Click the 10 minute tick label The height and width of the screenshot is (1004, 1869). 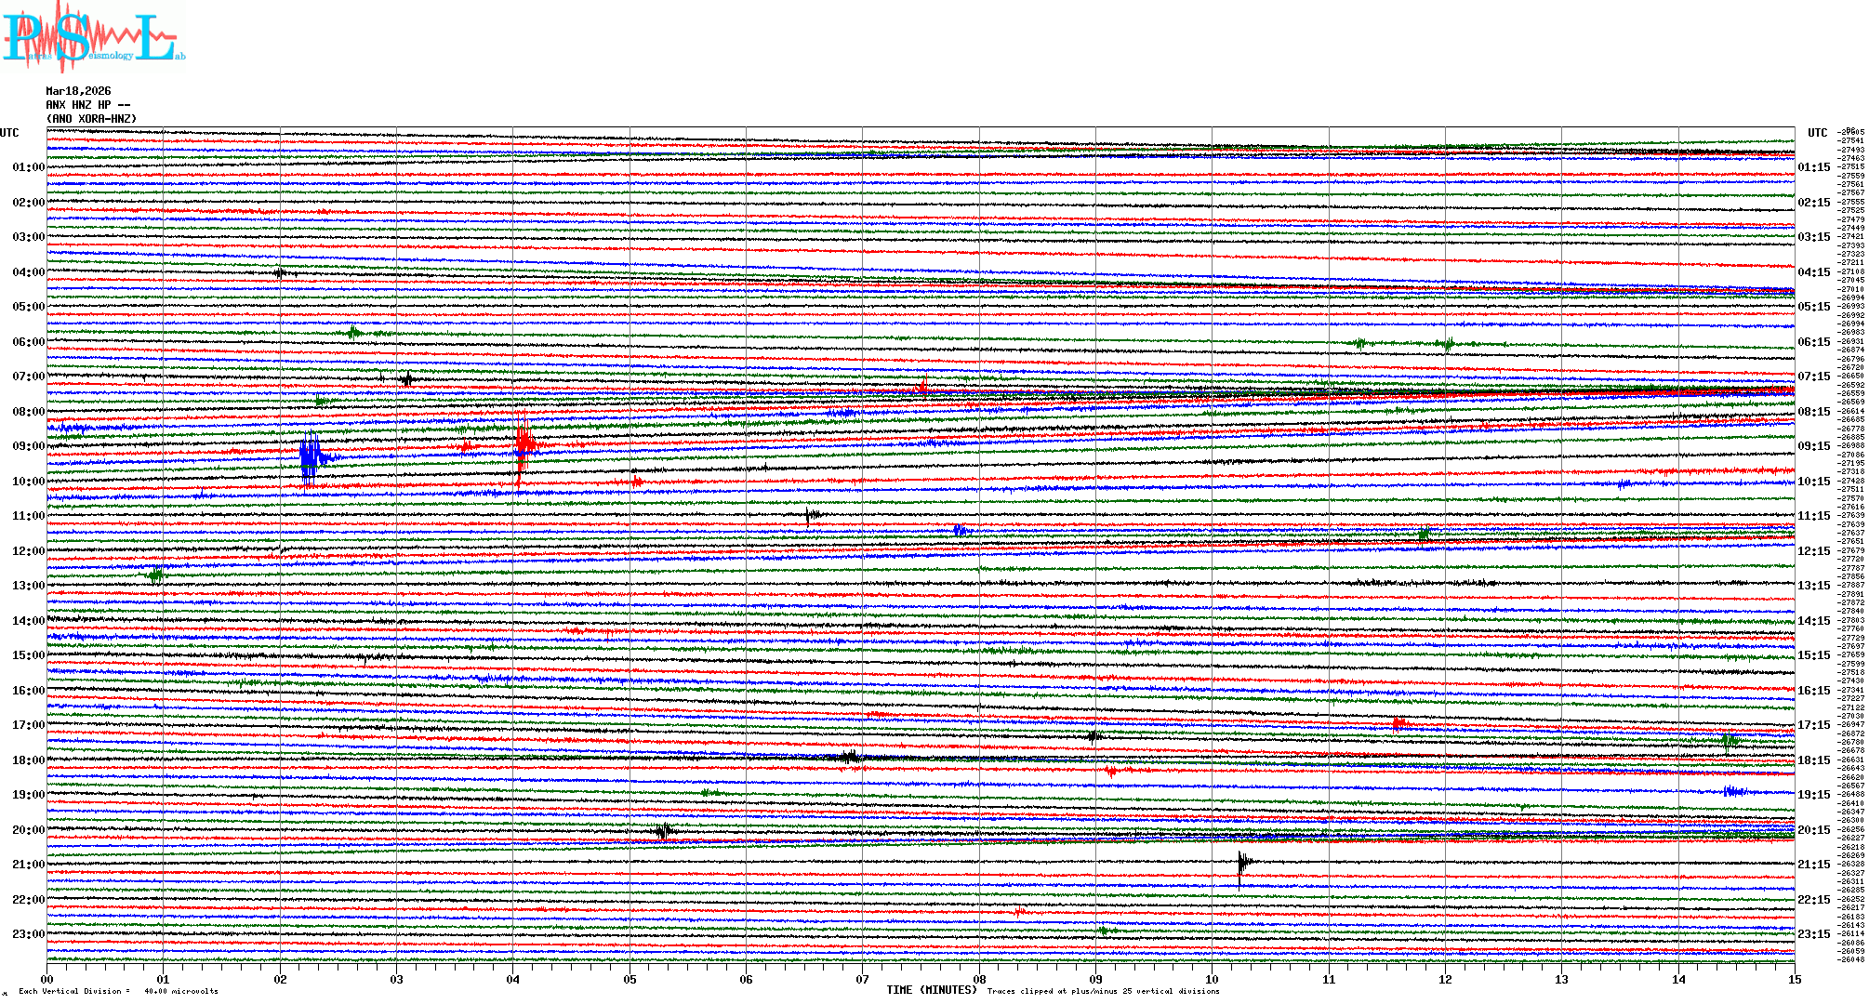pos(1212,979)
